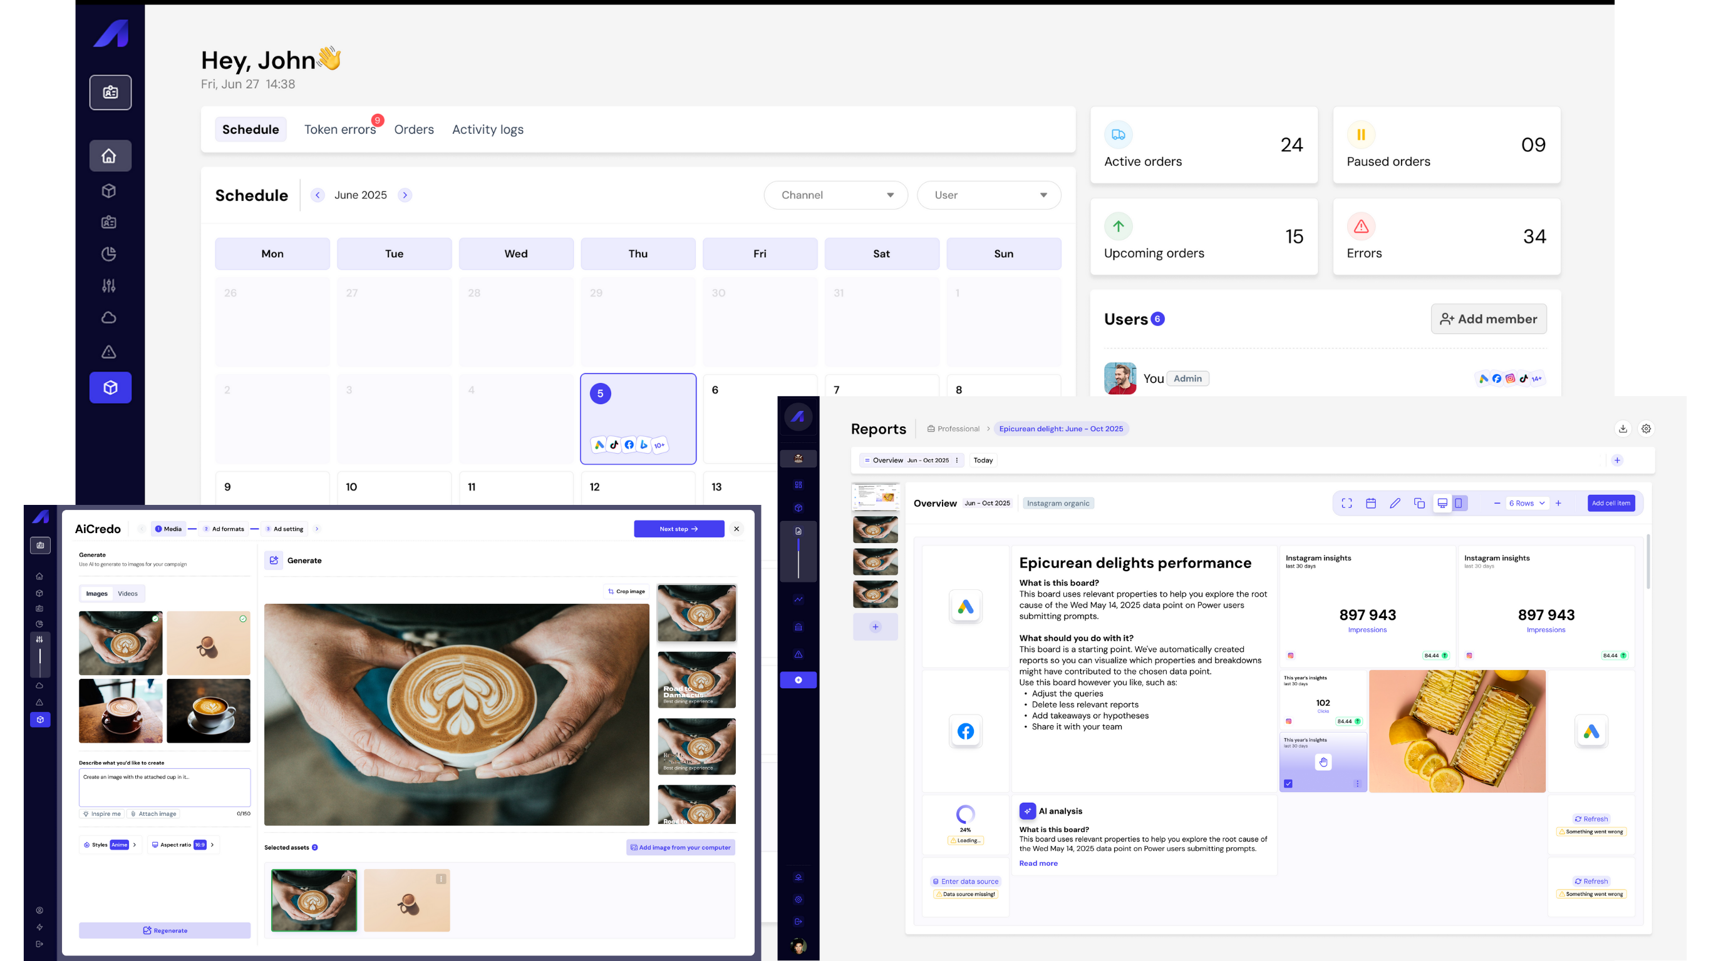Viewport: 1711px width, 961px height.
Task: Click Read more link in AI analysis
Action: click(x=1038, y=863)
